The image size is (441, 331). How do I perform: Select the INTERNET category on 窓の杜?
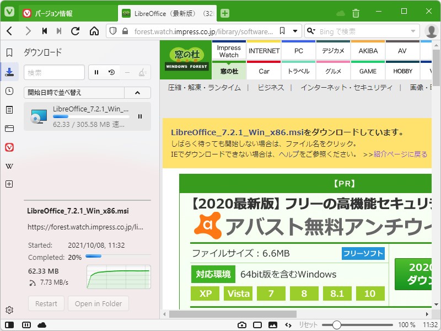click(x=264, y=50)
